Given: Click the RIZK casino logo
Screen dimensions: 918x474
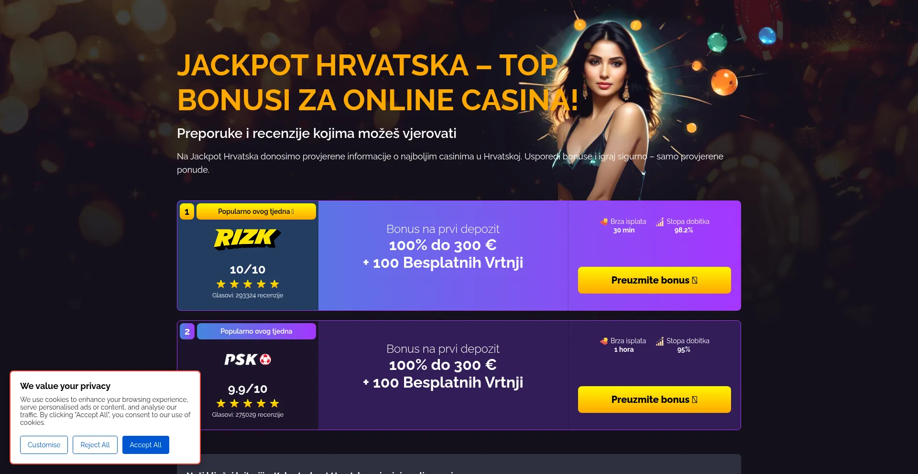Looking at the screenshot, I should click(247, 239).
